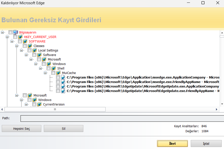224x149 pixels.
Task: Check the MicrosoftEdgeUpdate.exe.FriendlyAppName entry checkbox
Action: point(58,91)
